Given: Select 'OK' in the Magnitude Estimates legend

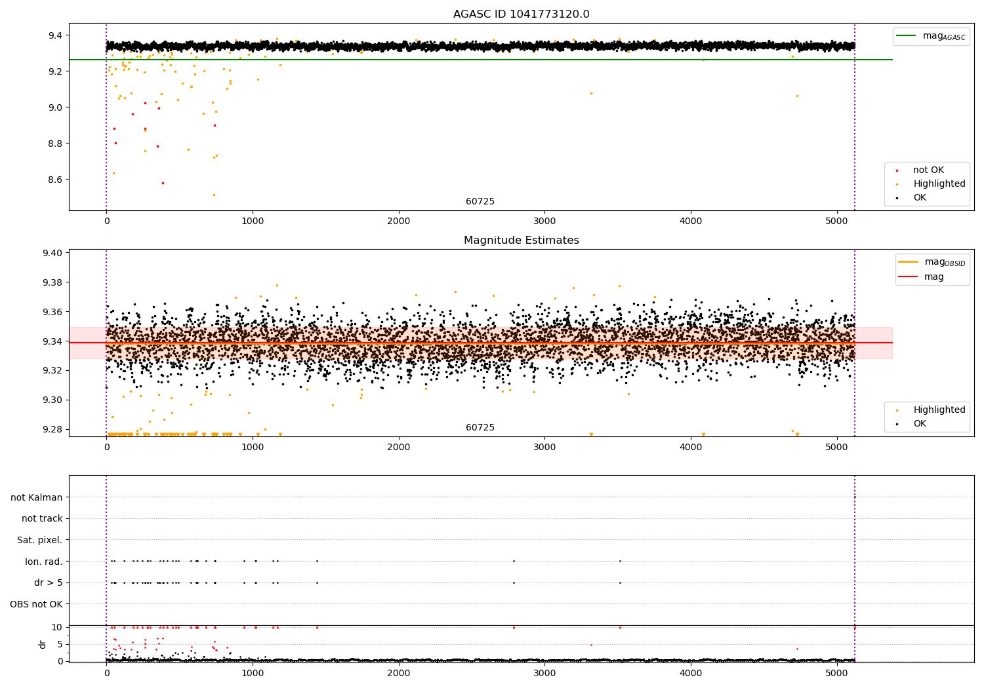Looking at the screenshot, I should click(920, 424).
